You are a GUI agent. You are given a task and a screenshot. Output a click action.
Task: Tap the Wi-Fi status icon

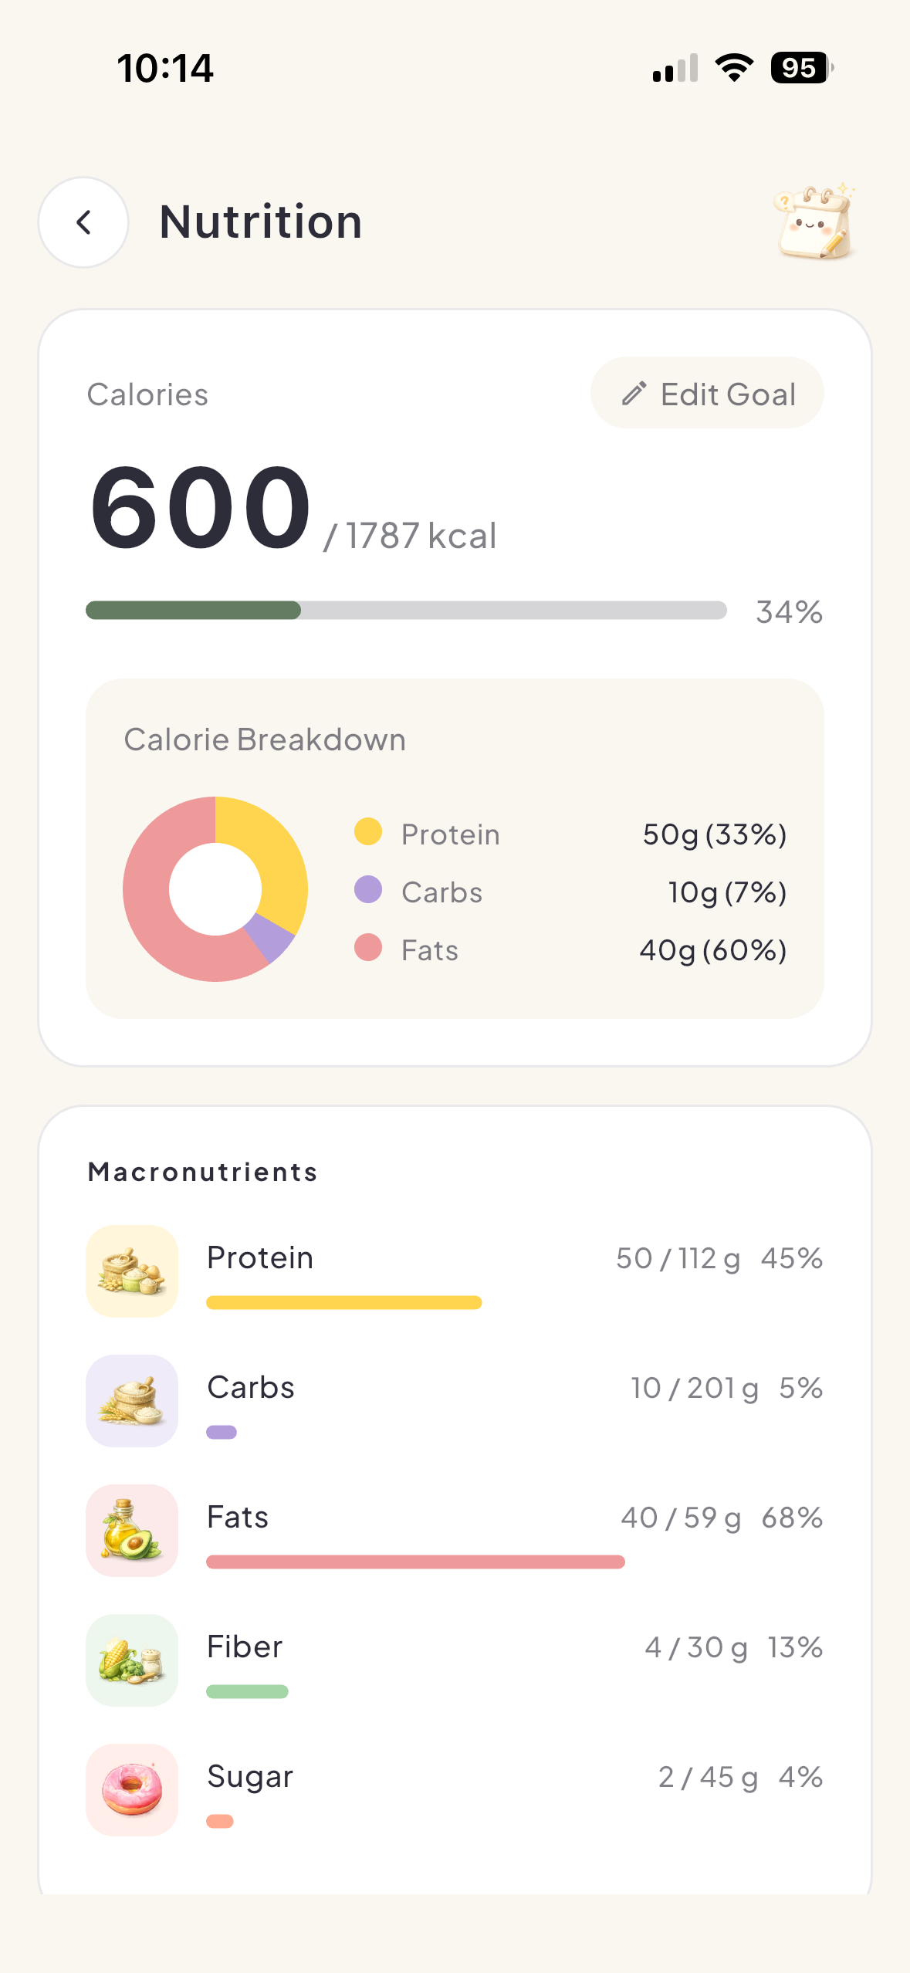(734, 68)
